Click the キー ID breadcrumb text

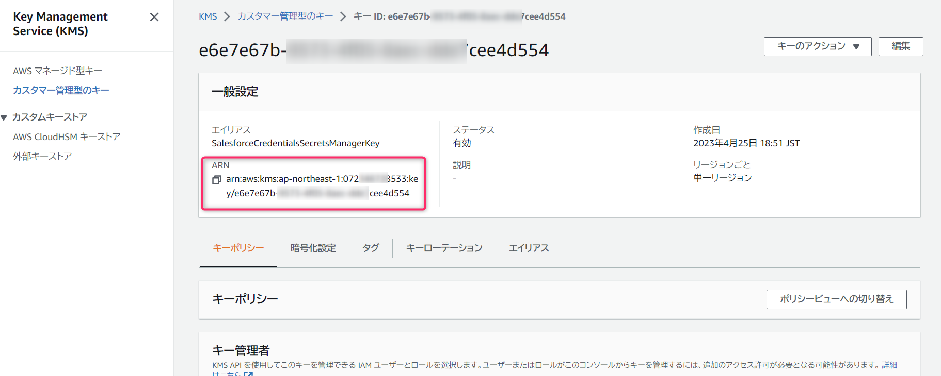pyautogui.click(x=459, y=16)
